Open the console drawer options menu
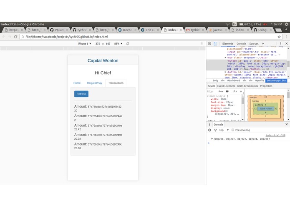This screenshot has width=290, height=206. click(209, 124)
